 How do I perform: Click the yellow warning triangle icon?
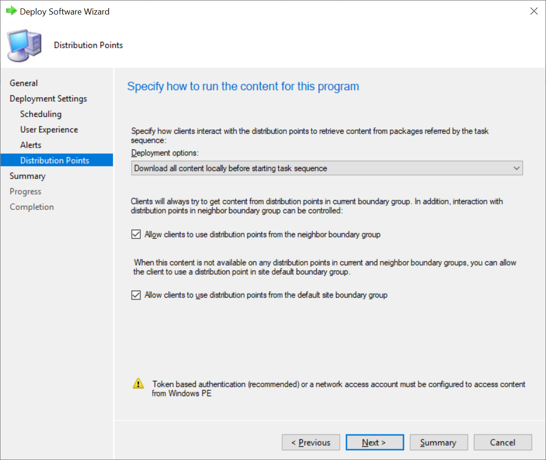point(138,384)
